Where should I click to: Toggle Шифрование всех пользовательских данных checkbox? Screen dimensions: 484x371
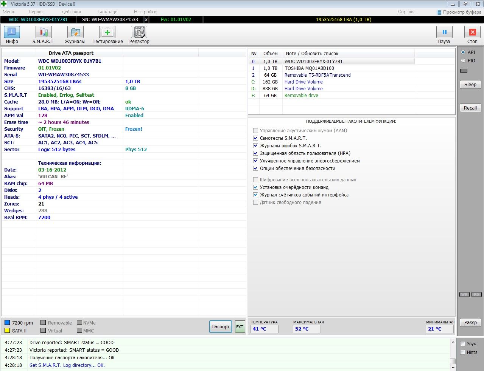tap(255, 180)
